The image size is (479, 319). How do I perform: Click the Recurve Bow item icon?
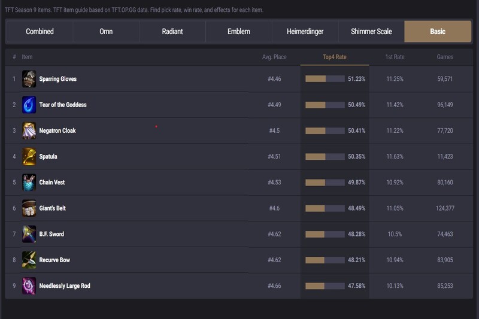[29, 260]
